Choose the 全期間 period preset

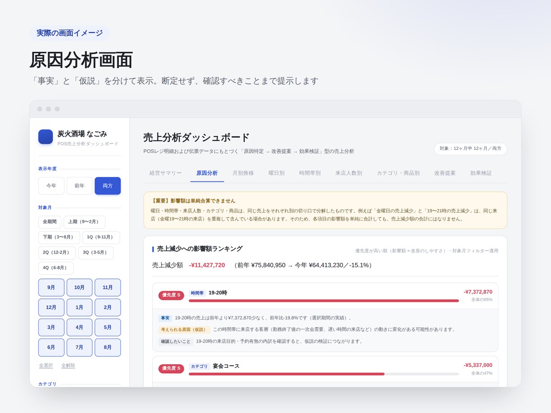point(50,222)
